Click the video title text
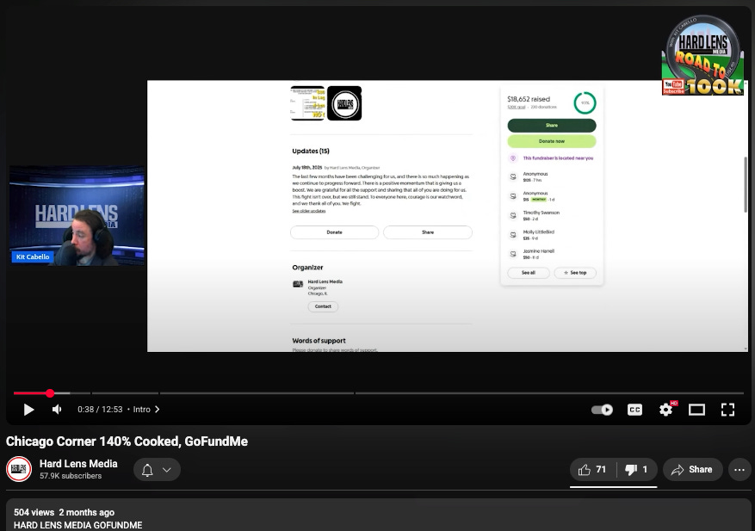Screen dimensions: 755x531 (127, 441)
